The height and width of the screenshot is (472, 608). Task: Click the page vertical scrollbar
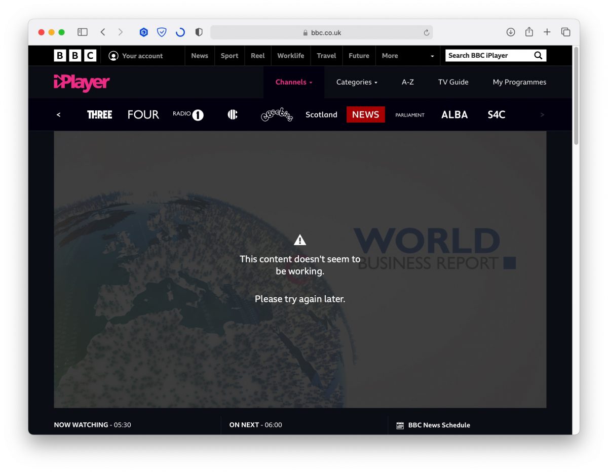coord(576,96)
